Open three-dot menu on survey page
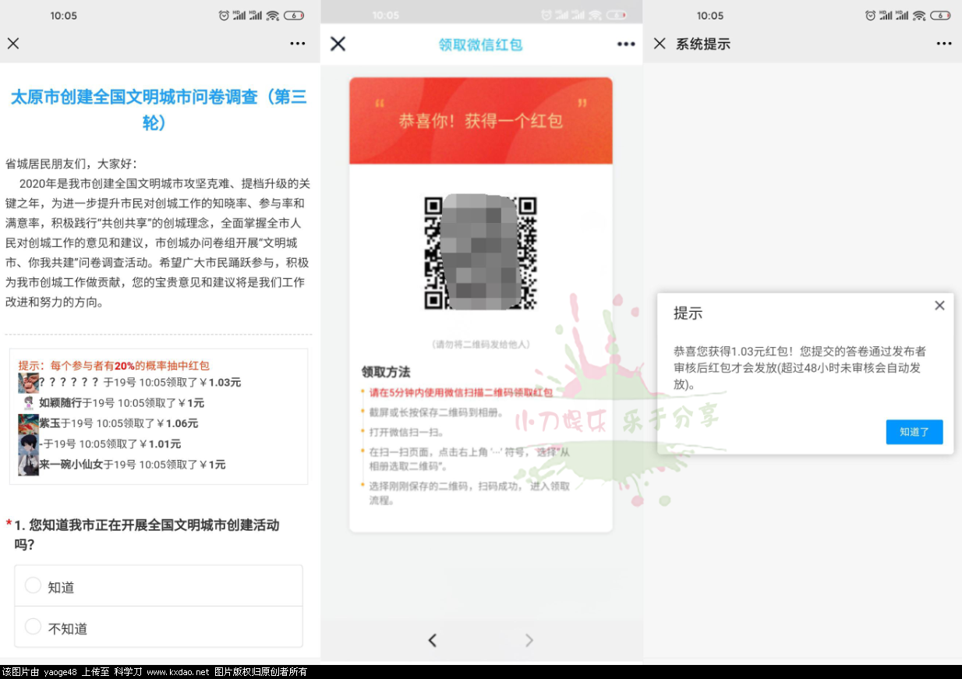The image size is (962, 679). pos(298,44)
